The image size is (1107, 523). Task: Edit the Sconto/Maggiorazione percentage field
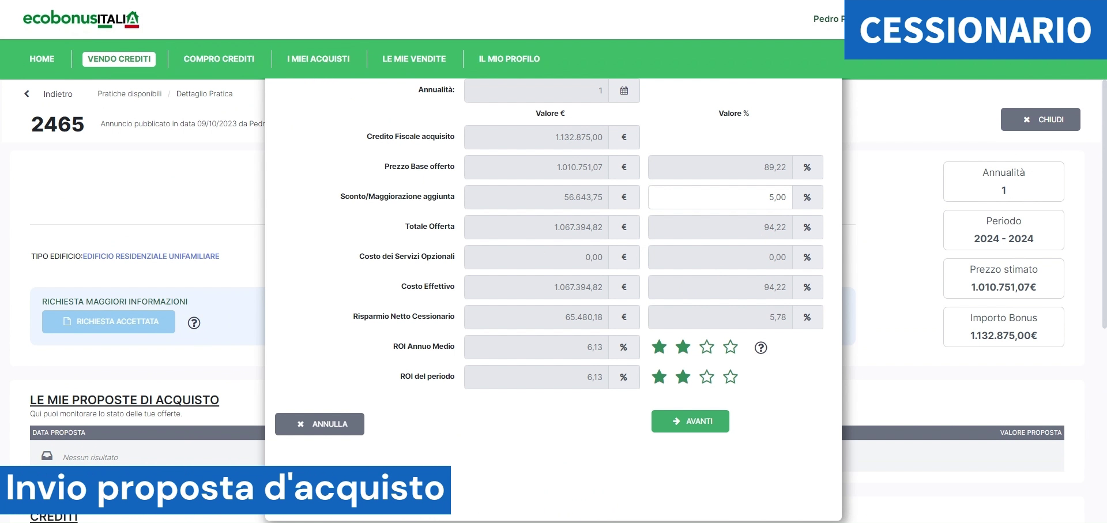[720, 197]
